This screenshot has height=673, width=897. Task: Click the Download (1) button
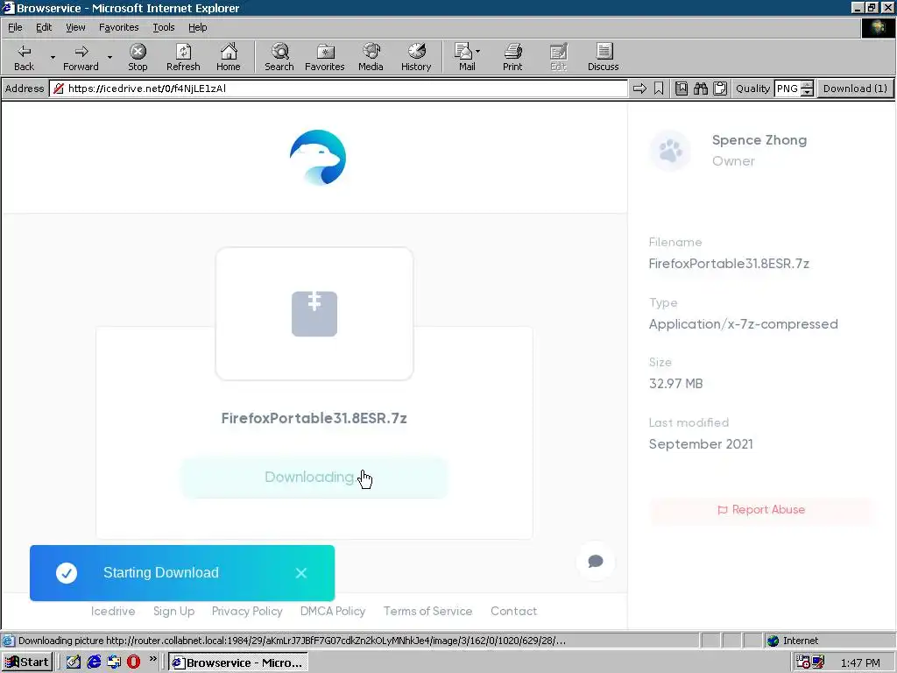pyautogui.click(x=855, y=89)
